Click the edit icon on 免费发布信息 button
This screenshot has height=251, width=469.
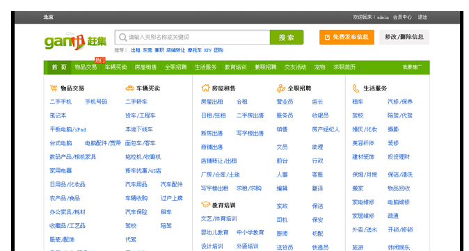[327, 38]
